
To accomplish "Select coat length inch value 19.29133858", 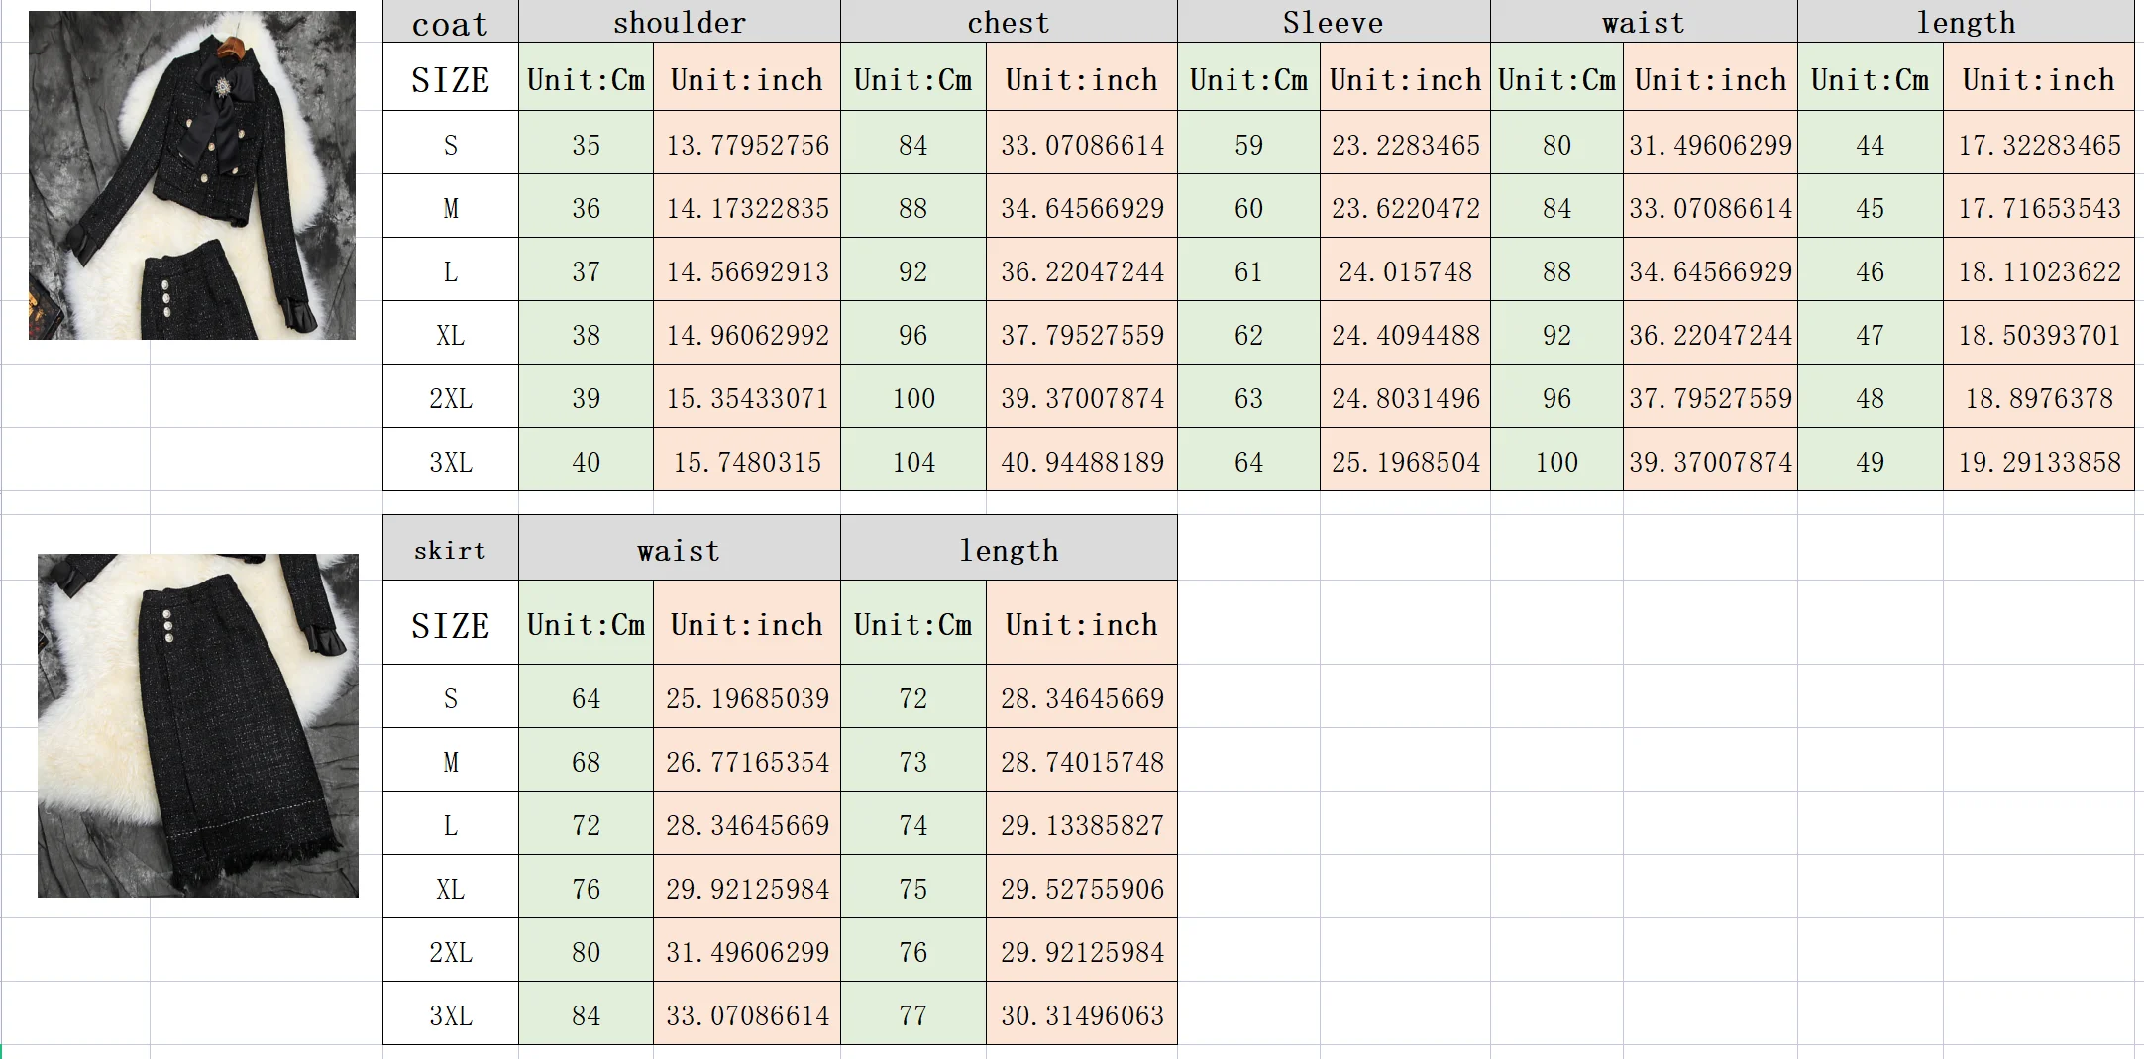I will [x=2039, y=461].
